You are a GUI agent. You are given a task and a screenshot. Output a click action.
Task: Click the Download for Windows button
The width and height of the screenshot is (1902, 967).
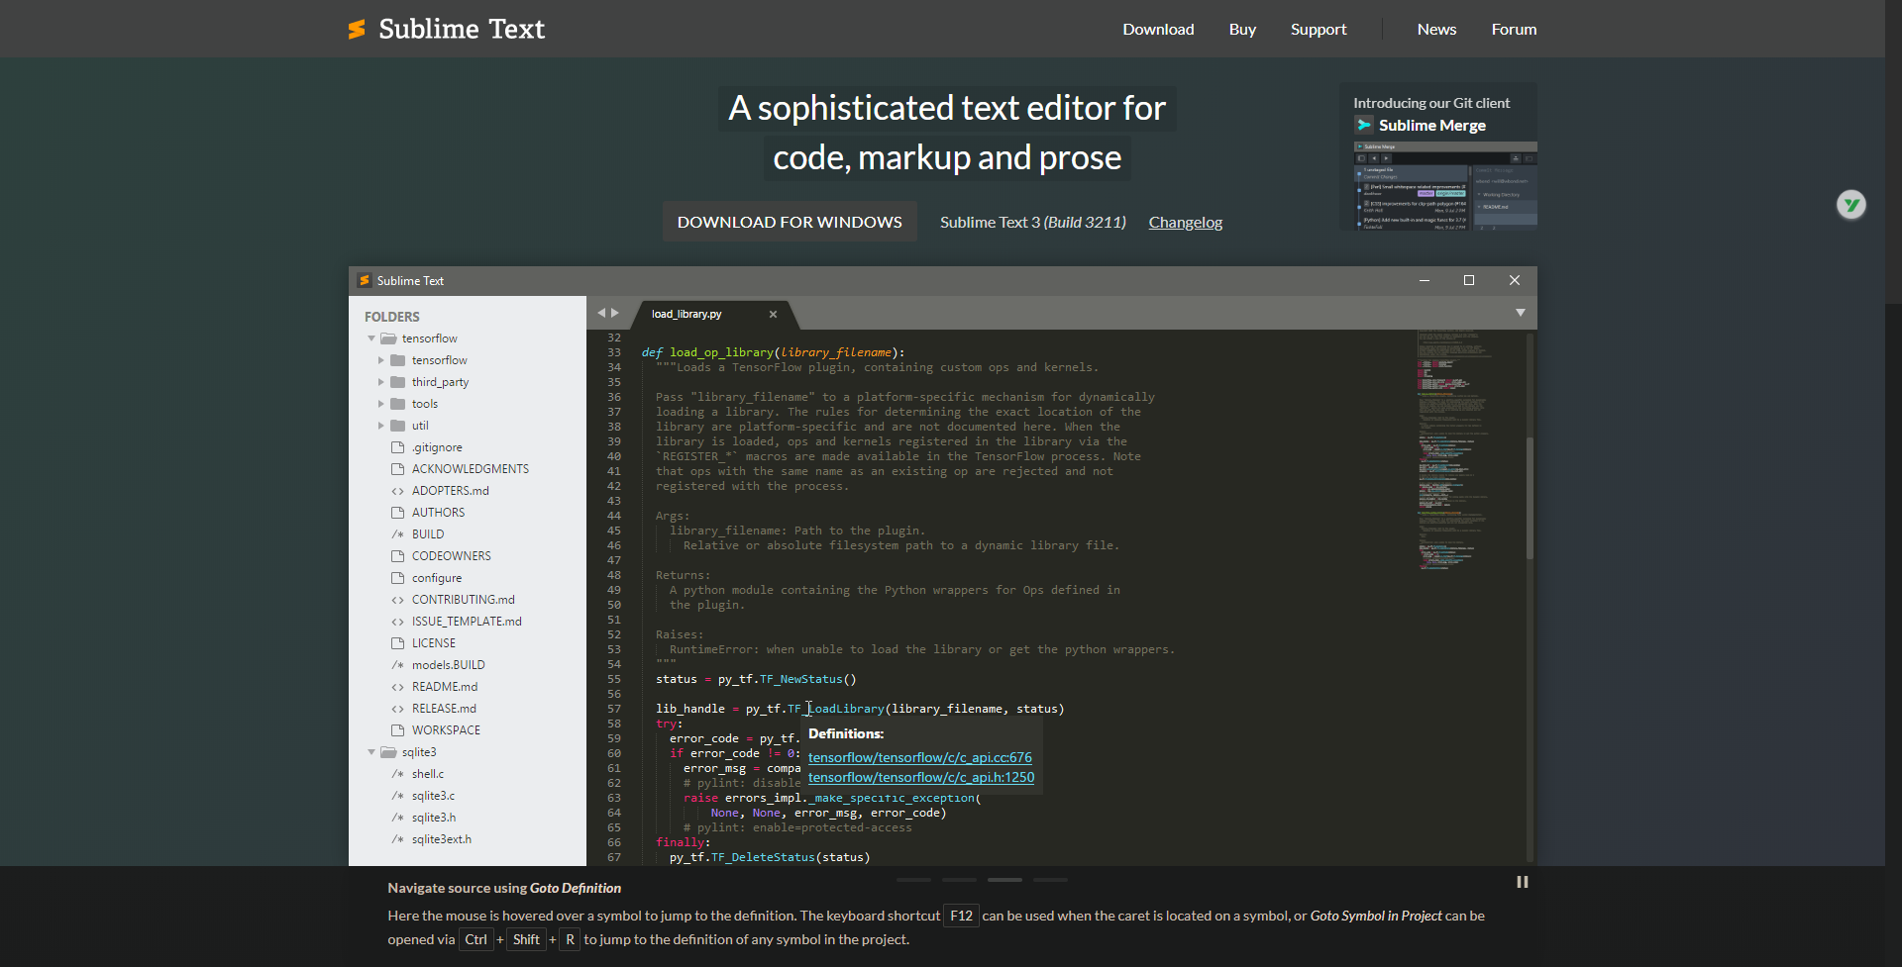tap(790, 222)
